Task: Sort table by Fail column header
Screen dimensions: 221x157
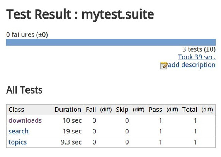Action: tap(91, 110)
